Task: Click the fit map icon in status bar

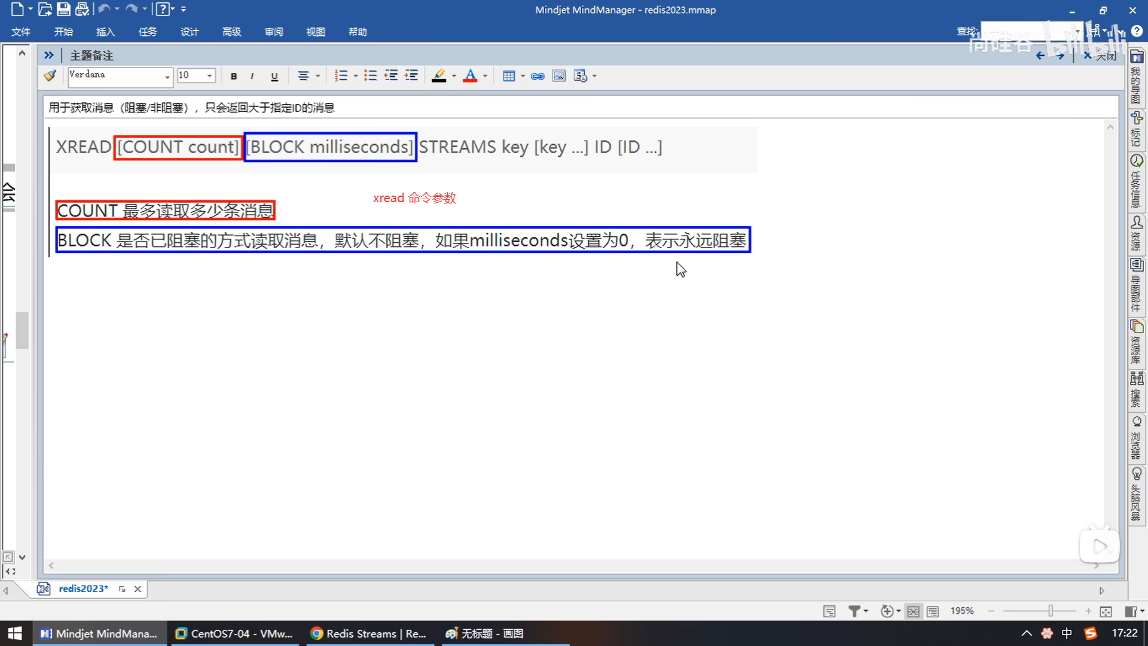Action: (x=1106, y=611)
